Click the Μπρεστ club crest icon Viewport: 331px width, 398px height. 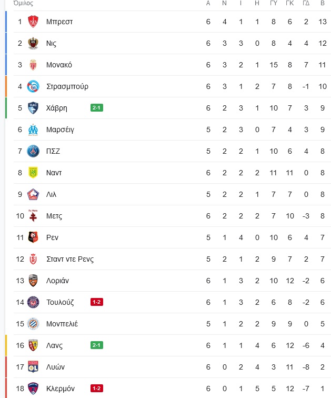pyautogui.click(x=33, y=22)
